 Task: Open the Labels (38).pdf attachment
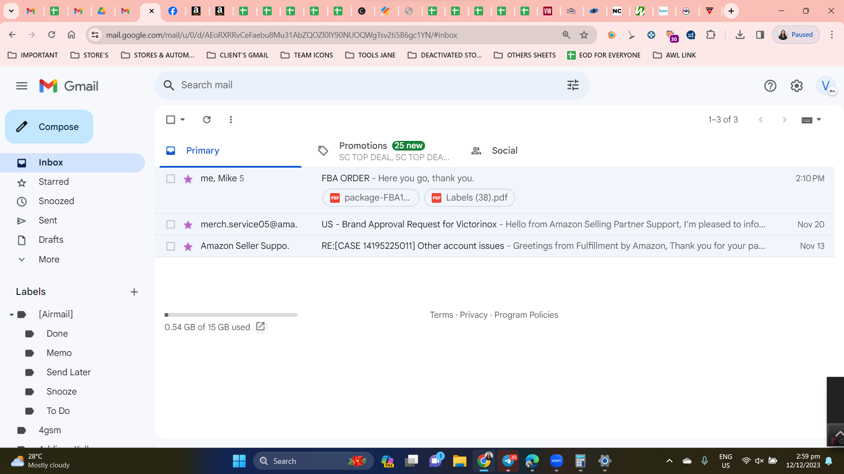click(x=469, y=198)
